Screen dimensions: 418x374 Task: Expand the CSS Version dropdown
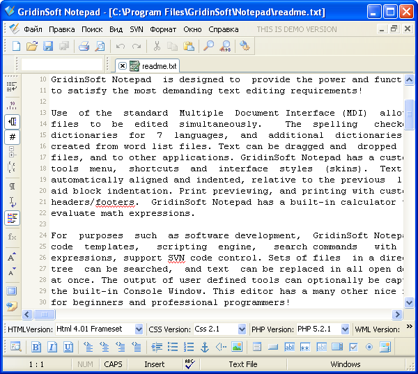[x=242, y=329]
